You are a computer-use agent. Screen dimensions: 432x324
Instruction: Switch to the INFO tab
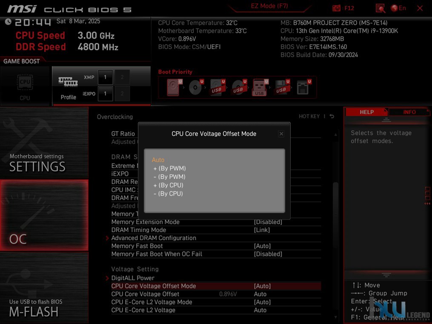tap(409, 112)
